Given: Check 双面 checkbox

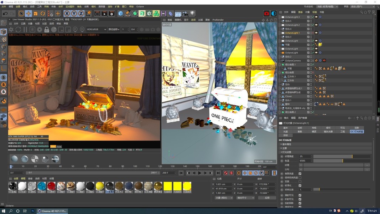Looking at the screenshot, I should click(300, 182).
